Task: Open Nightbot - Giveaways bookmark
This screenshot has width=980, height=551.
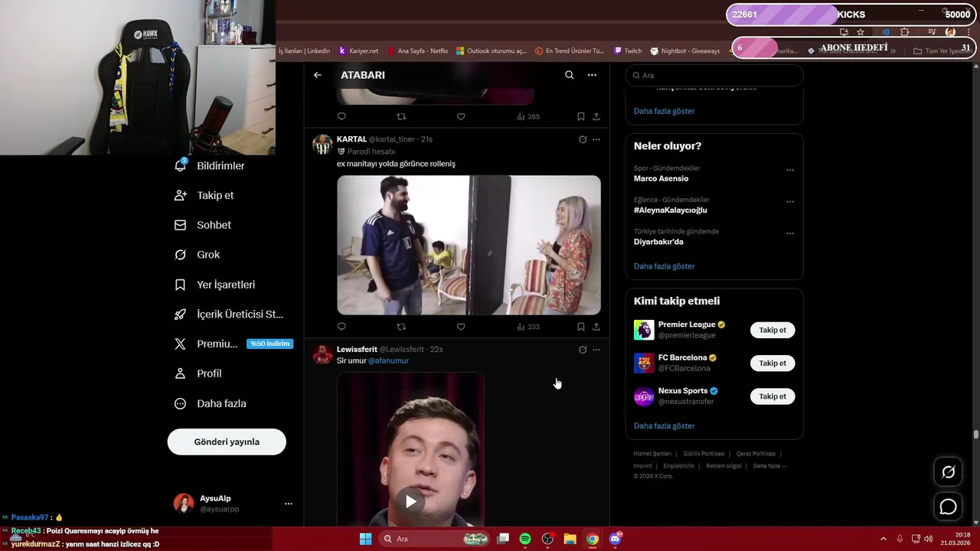Action: tap(685, 51)
